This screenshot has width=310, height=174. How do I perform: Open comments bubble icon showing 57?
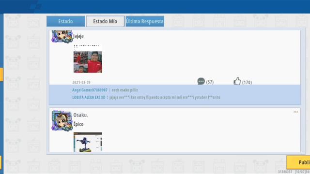click(201, 81)
